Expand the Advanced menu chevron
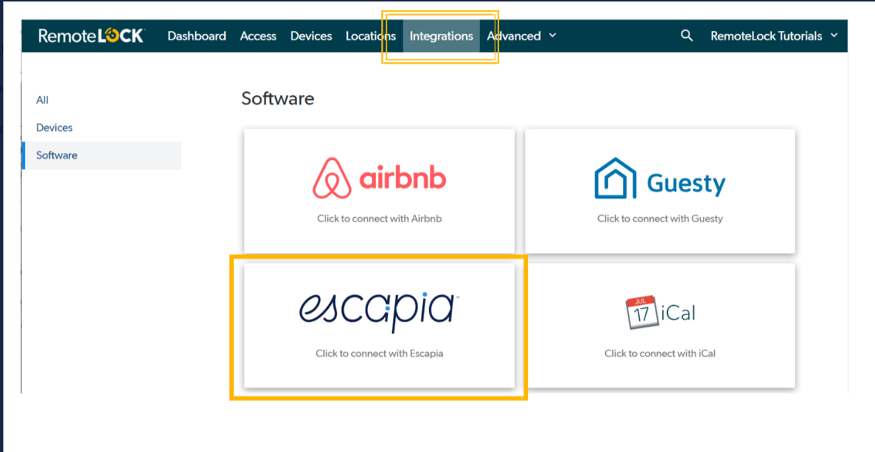 552,36
